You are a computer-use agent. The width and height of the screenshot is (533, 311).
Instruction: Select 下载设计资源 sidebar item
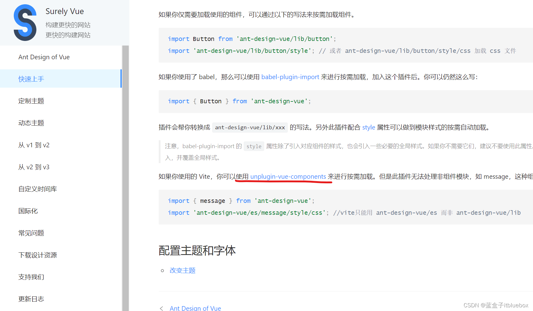tap(38, 255)
